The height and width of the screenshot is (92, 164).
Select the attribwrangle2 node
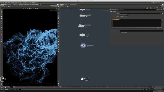pos(83,45)
